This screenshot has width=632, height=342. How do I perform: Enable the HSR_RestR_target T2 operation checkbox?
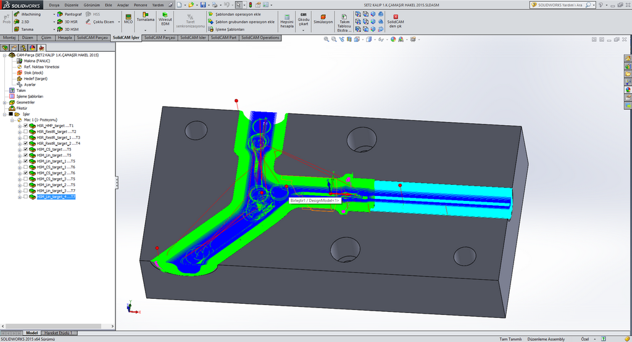(25, 132)
